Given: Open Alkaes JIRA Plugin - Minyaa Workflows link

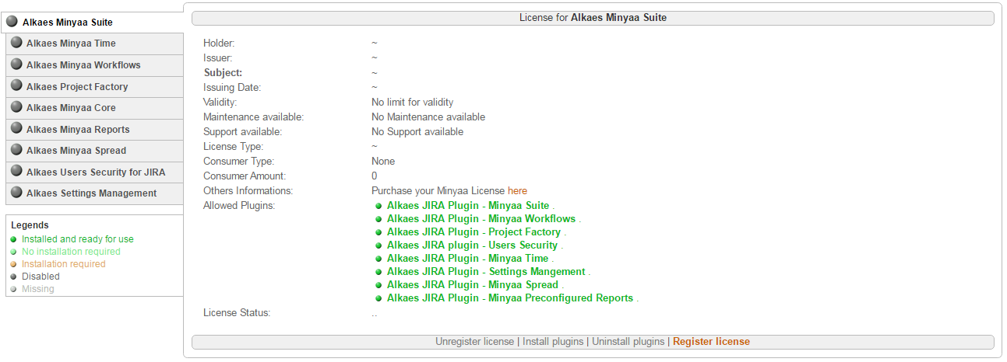Looking at the screenshot, I should click(481, 219).
